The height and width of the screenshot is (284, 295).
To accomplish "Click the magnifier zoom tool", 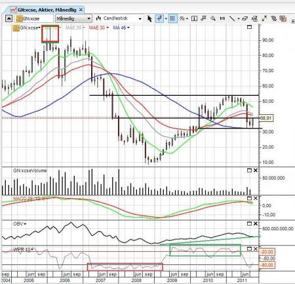I will (213, 18).
